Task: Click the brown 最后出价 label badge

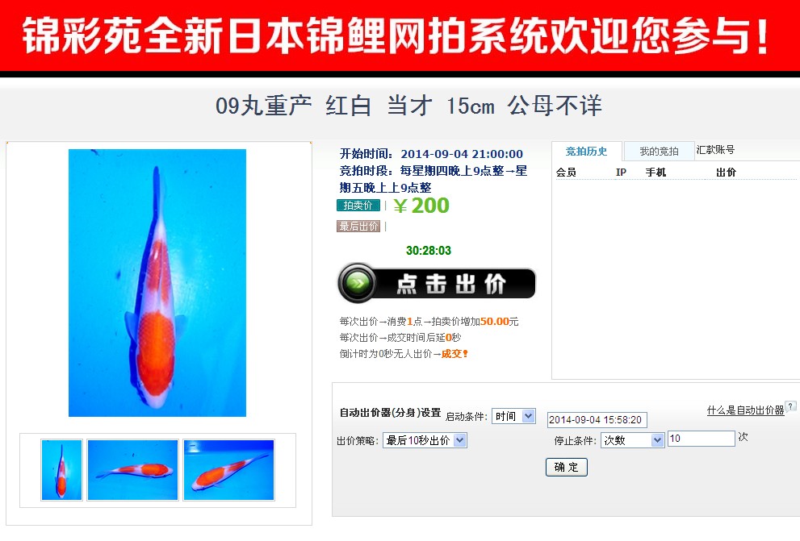Action: pyautogui.click(x=358, y=227)
